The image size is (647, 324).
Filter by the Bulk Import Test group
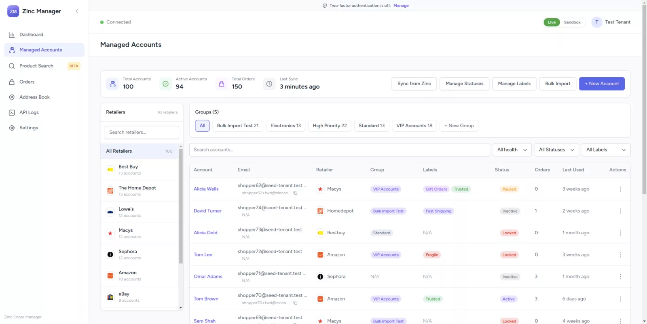[x=238, y=126]
